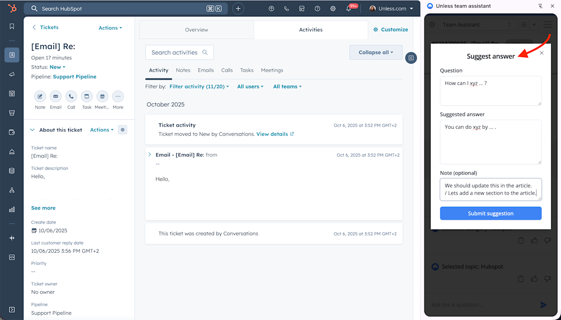Schedule a Meeting with the calendar icon

(102, 96)
